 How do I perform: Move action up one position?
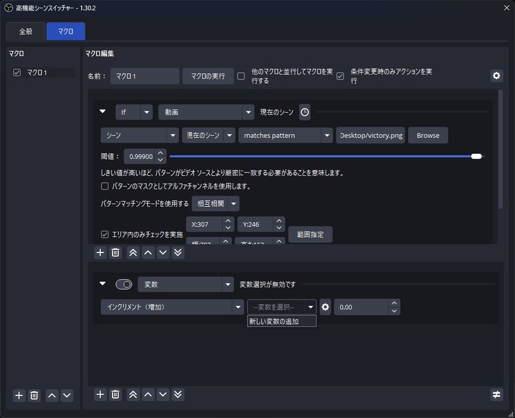click(x=148, y=394)
